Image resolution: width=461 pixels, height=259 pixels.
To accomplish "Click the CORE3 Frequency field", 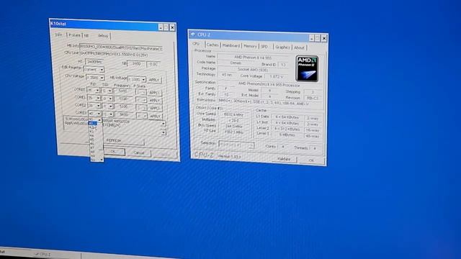I will tap(124, 114).
